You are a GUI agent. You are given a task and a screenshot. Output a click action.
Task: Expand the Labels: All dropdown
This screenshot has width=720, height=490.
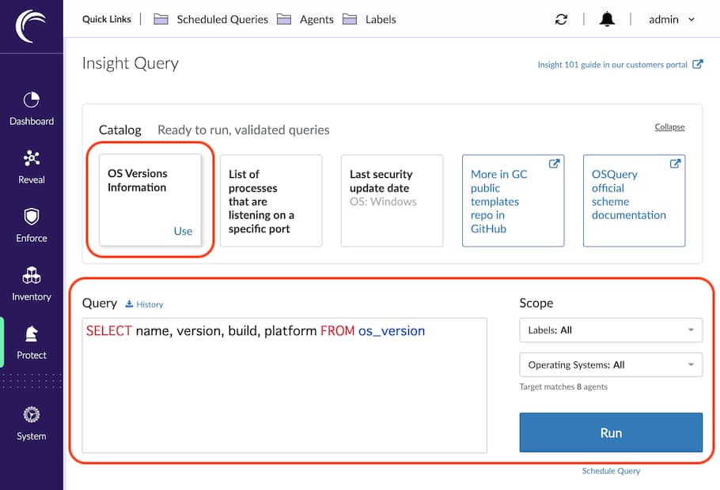[611, 330]
